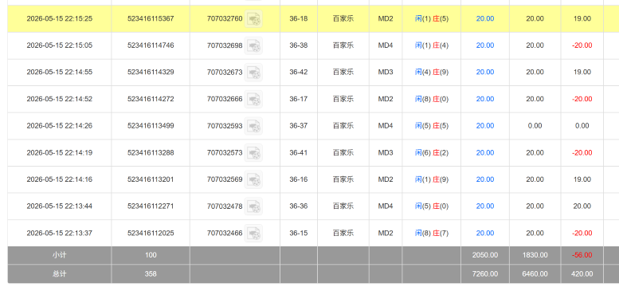Screen dimensions: 619x291
Task: Click blue 20.00 amount in 22:14:52 row
Action: tap(485, 99)
